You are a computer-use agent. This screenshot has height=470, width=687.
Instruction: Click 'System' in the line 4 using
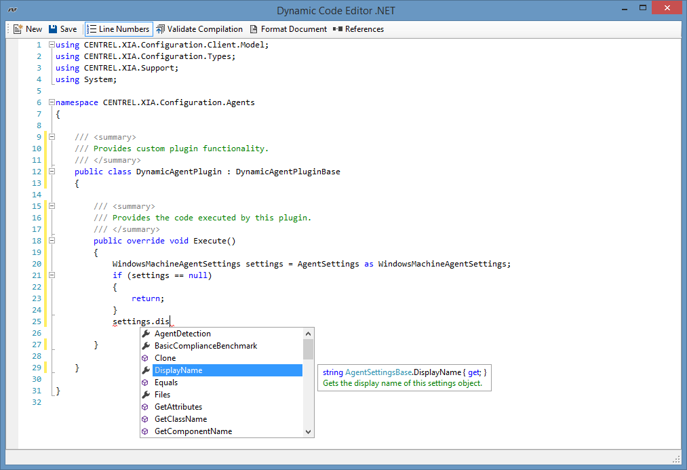tap(98, 79)
